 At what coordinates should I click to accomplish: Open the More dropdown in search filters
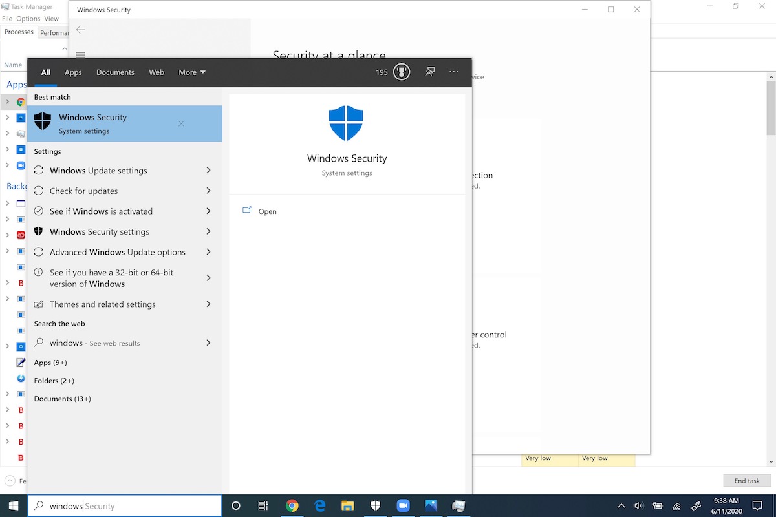191,72
